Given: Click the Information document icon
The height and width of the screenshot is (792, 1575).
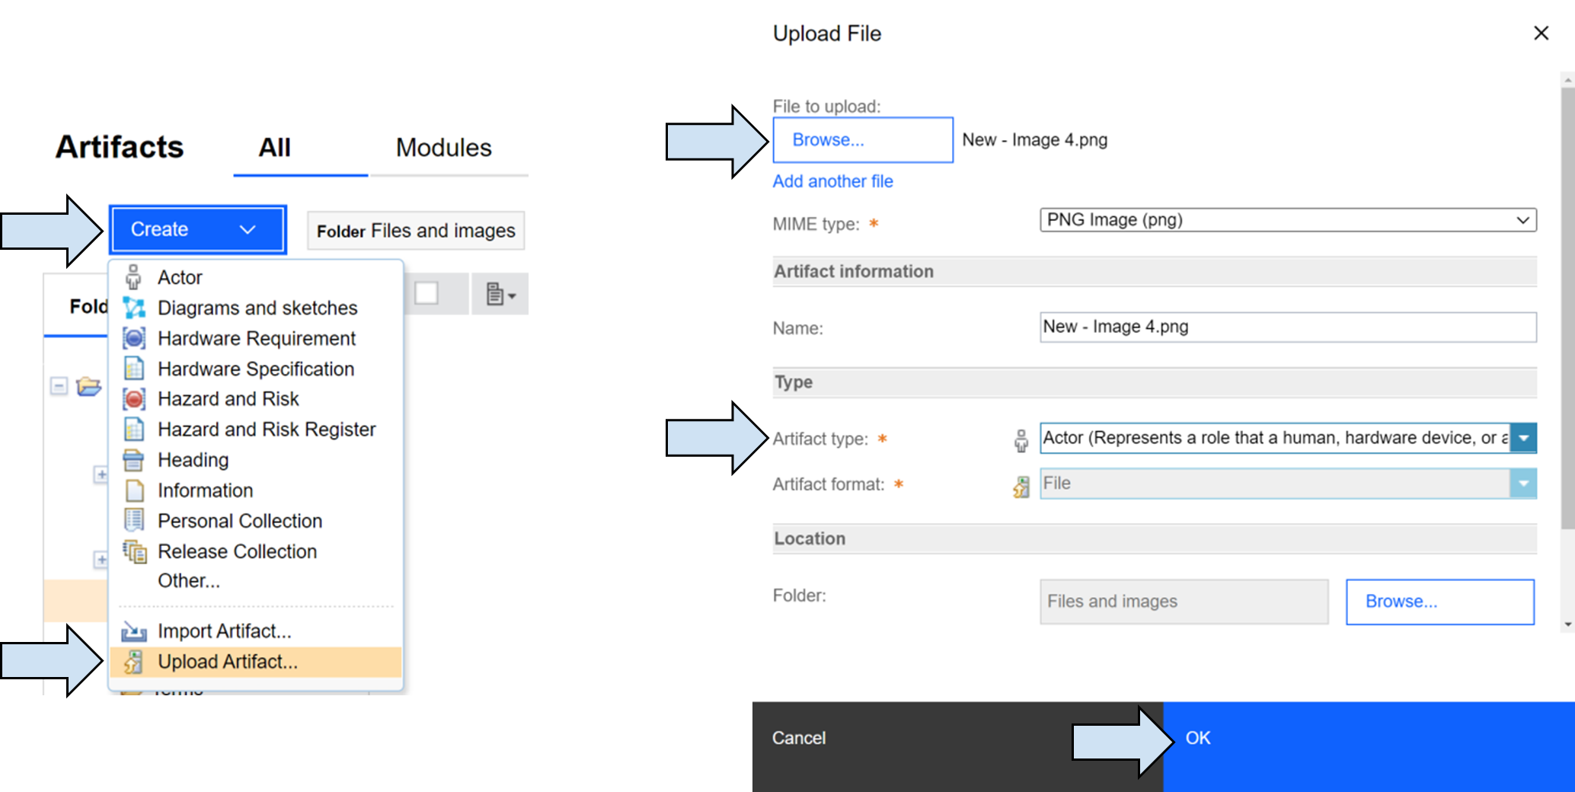Looking at the screenshot, I should [134, 490].
